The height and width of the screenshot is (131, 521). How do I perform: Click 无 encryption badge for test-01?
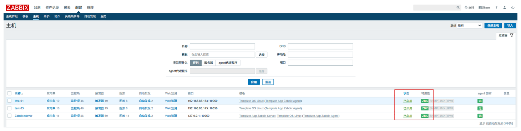[480, 101]
